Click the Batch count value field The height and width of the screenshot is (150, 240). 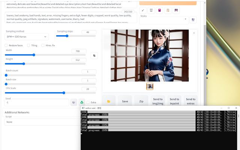point(89,72)
